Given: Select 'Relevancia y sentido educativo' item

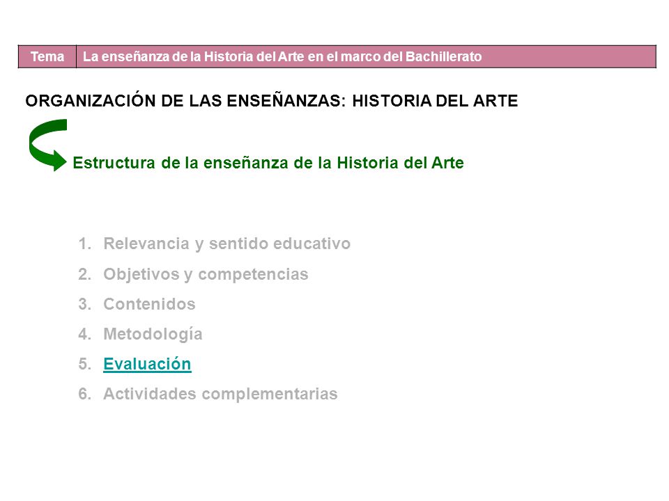Looking at the screenshot, I should [x=226, y=244].
